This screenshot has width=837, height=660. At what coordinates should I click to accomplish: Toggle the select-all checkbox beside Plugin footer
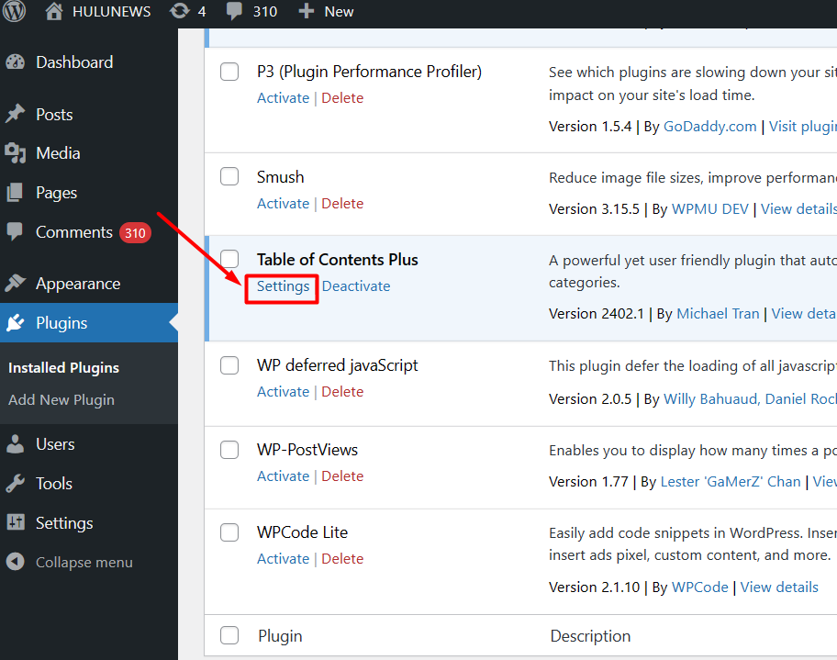(229, 636)
